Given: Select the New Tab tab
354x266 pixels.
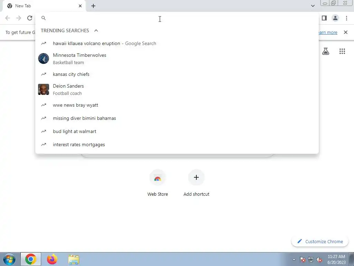Looking at the screenshot, I should pos(44,6).
